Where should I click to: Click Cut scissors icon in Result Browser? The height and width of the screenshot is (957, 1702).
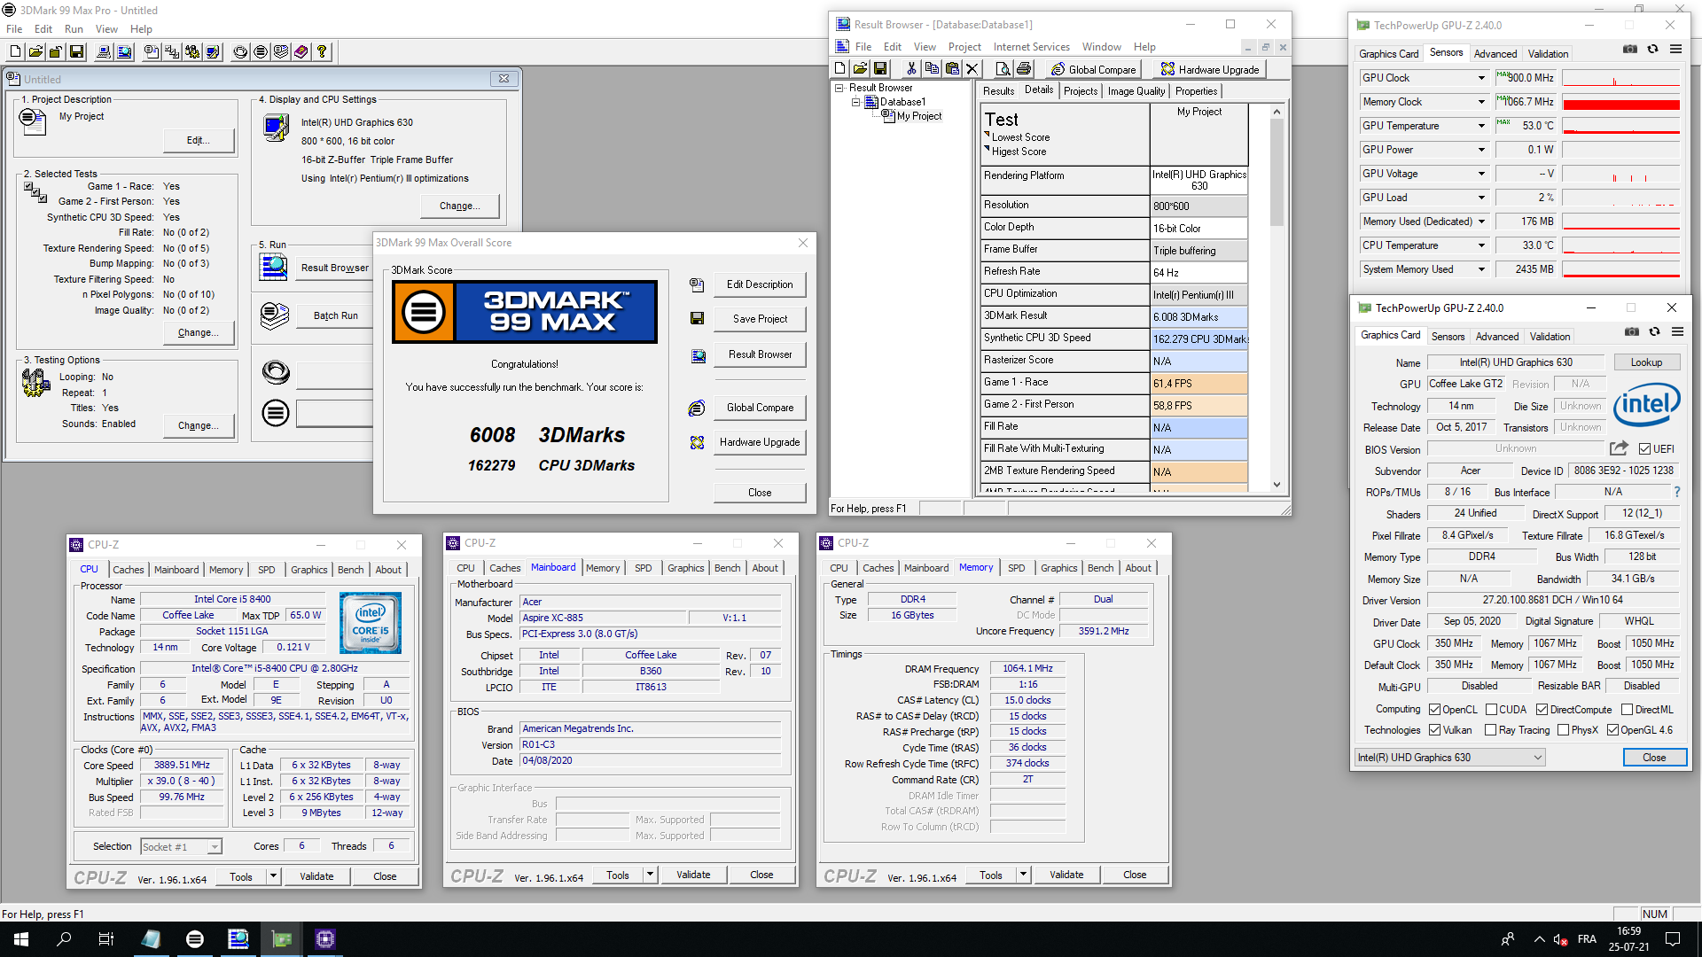(x=911, y=69)
